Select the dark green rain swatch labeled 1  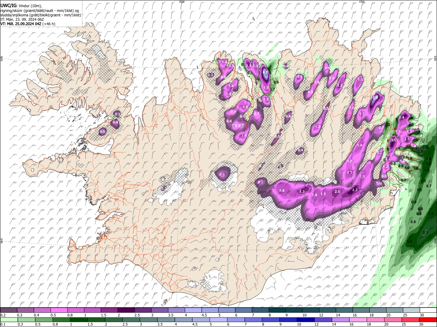pos(79,320)
